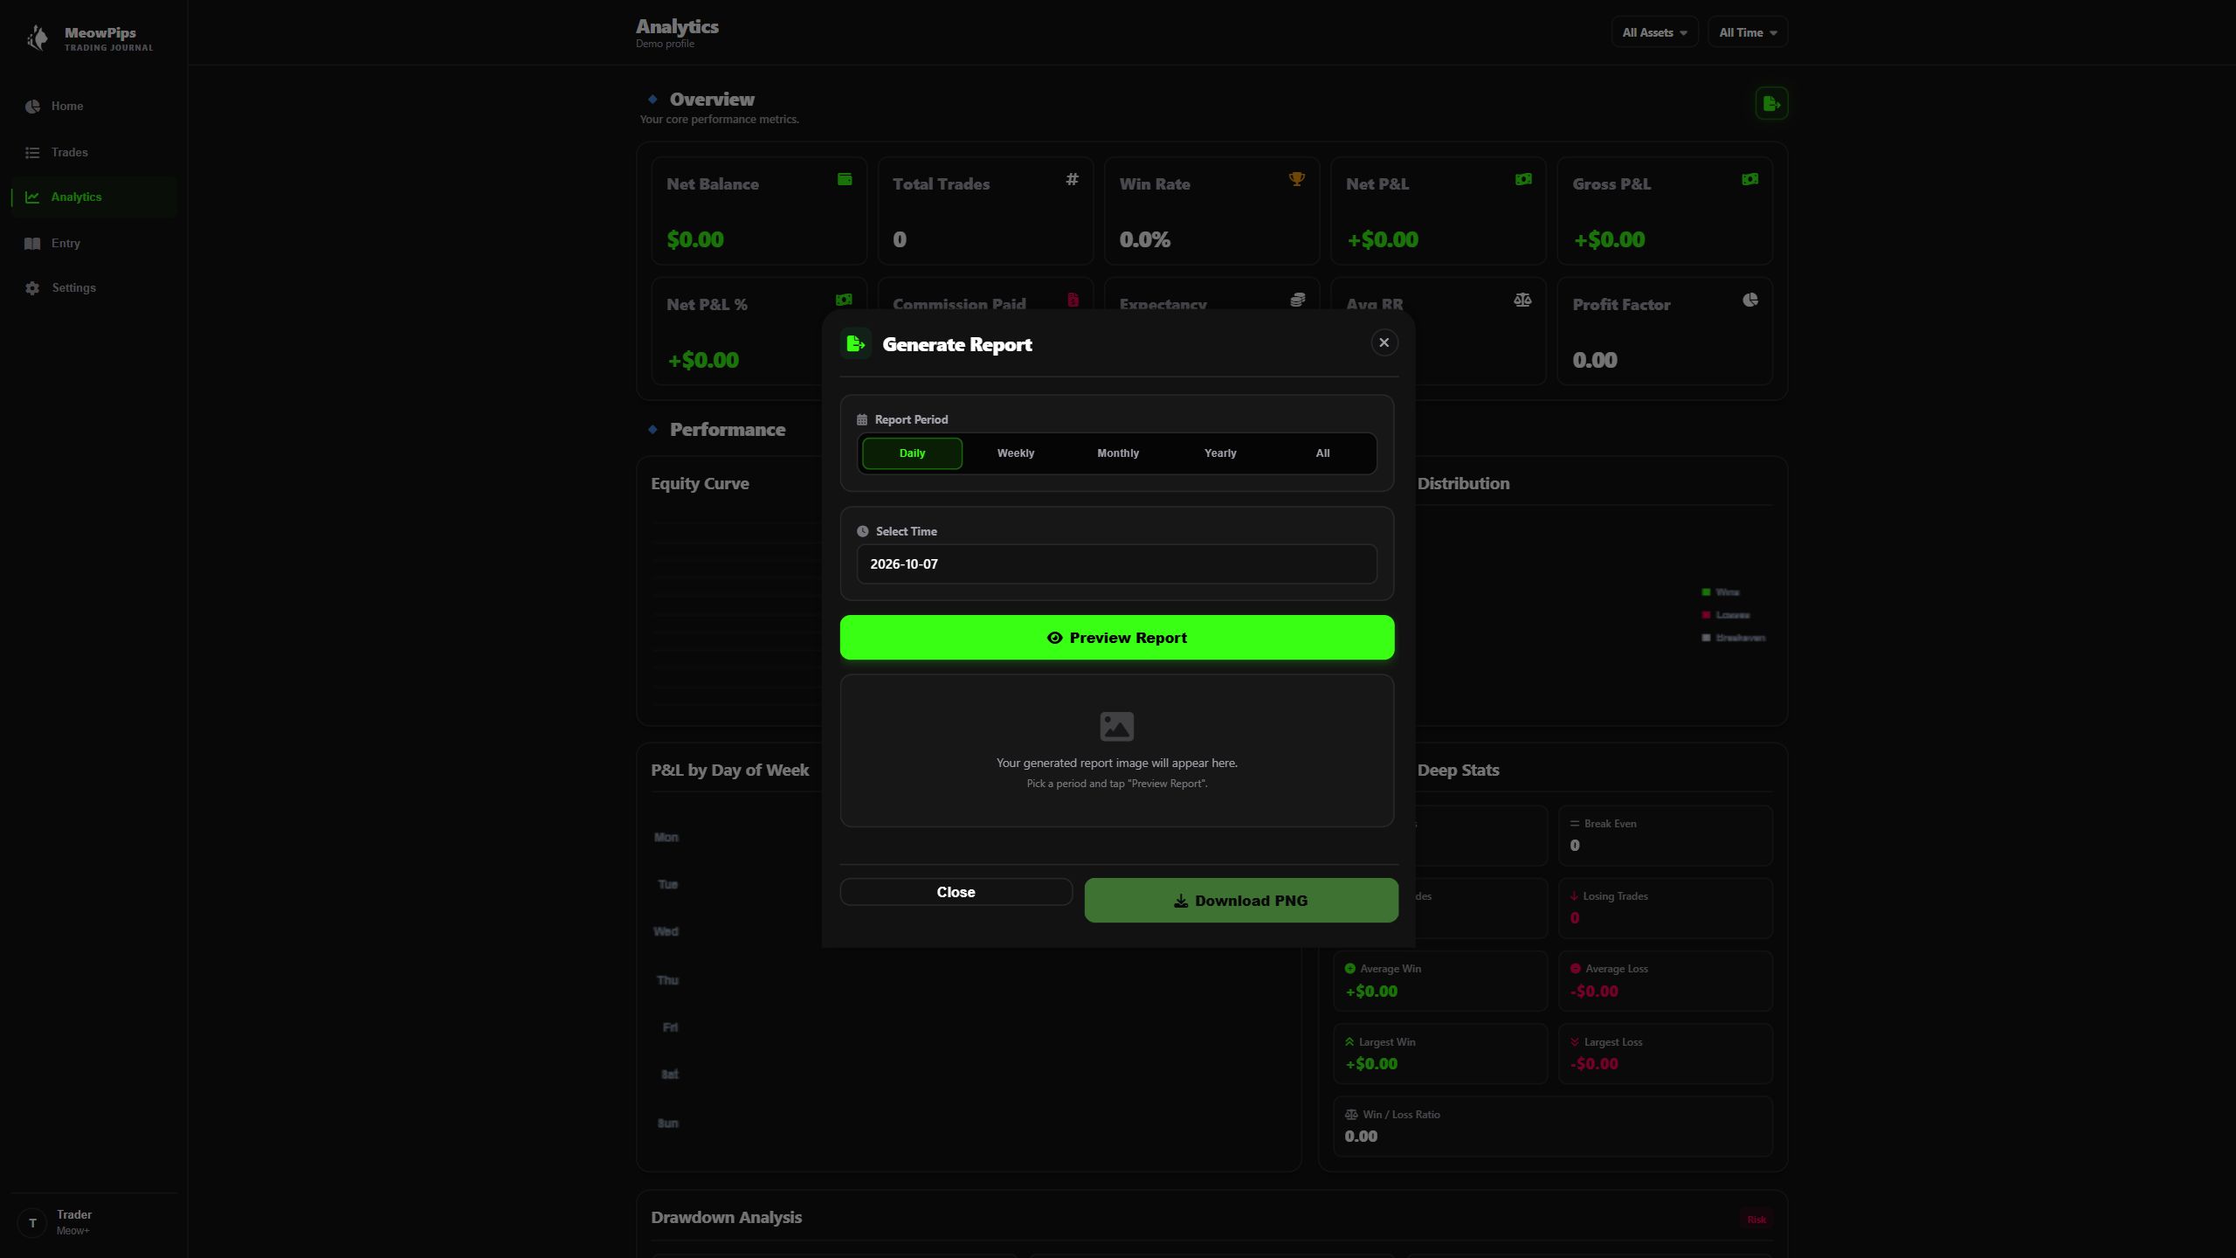Click the Trader profile avatar
The image size is (2236, 1258).
(x=32, y=1222)
